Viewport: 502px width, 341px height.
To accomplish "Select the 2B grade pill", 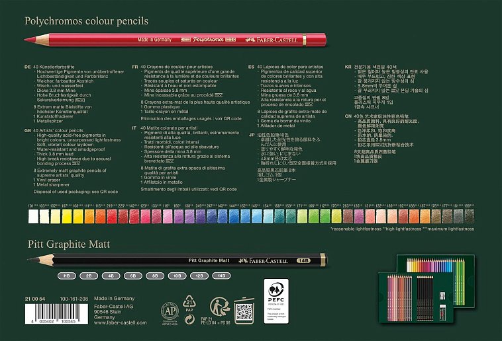I will pyautogui.click(x=89, y=276).
